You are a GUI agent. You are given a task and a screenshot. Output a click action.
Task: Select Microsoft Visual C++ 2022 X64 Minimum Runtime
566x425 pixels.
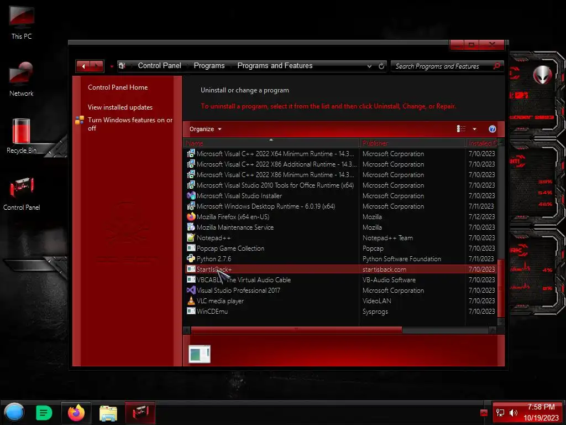click(340, 154)
